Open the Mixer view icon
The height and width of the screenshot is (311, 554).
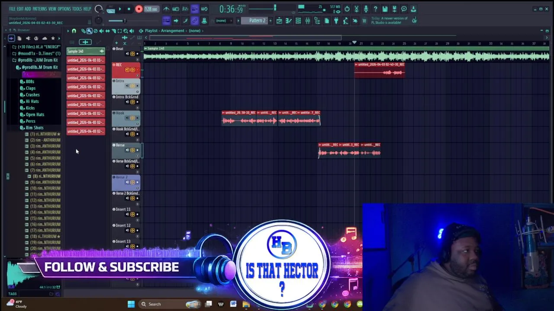[x=307, y=21]
